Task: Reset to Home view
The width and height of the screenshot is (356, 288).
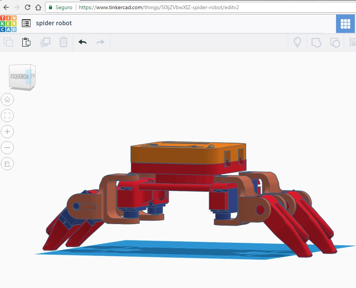Action: [7, 99]
